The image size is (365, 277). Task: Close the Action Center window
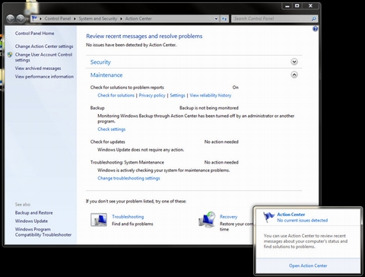pyautogui.click(x=310, y=6)
